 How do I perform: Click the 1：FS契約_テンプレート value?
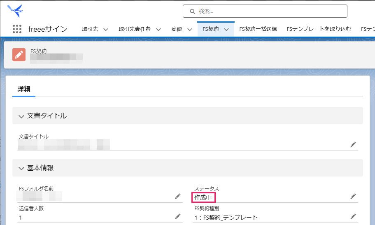[226, 217]
